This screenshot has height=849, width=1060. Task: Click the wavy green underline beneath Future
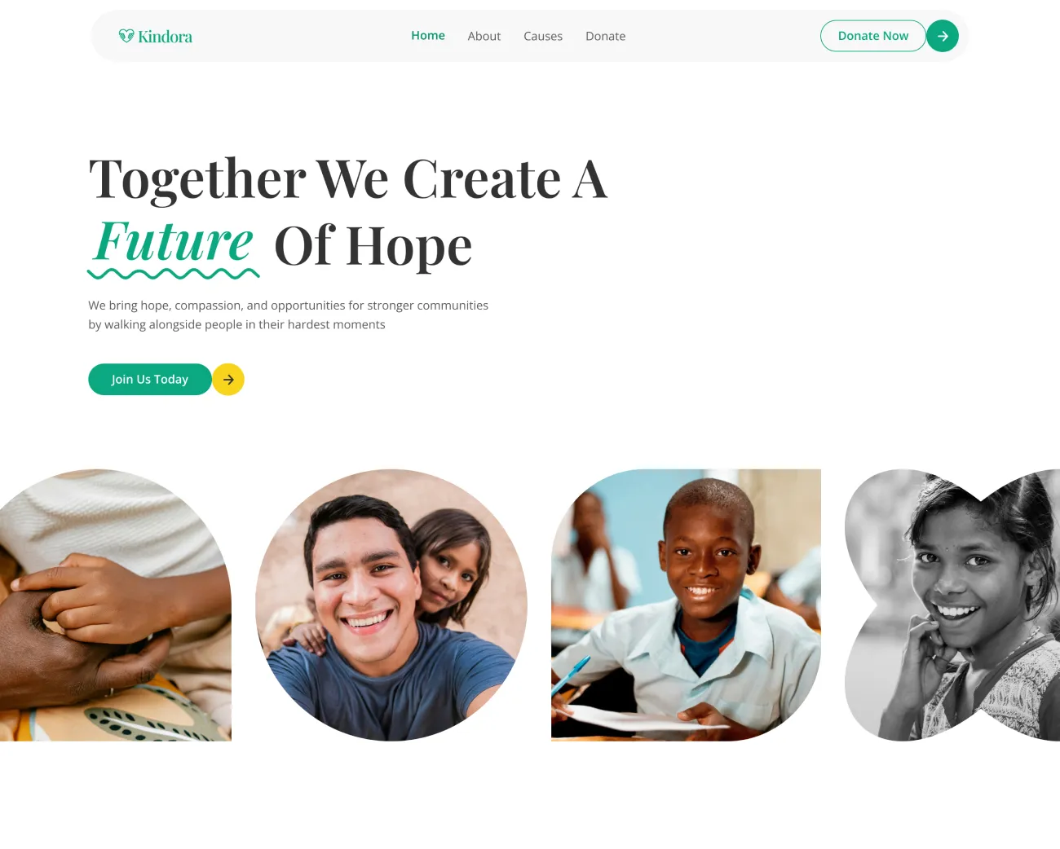pos(174,274)
